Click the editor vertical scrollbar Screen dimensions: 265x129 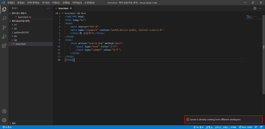pos(264,54)
